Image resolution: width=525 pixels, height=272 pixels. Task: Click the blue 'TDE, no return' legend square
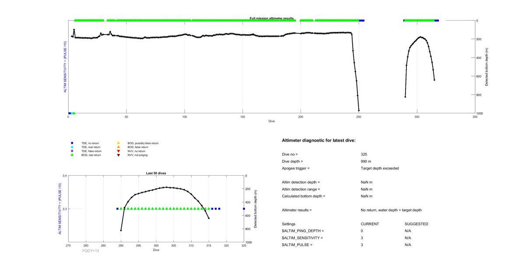(x=72, y=143)
